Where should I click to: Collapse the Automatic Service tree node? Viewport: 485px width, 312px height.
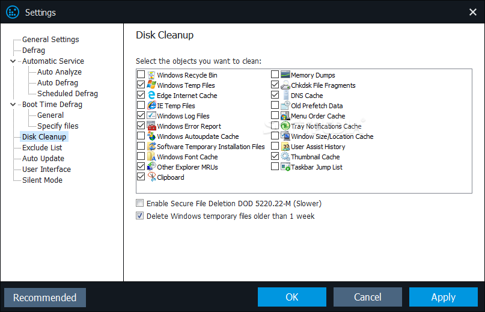(13, 61)
